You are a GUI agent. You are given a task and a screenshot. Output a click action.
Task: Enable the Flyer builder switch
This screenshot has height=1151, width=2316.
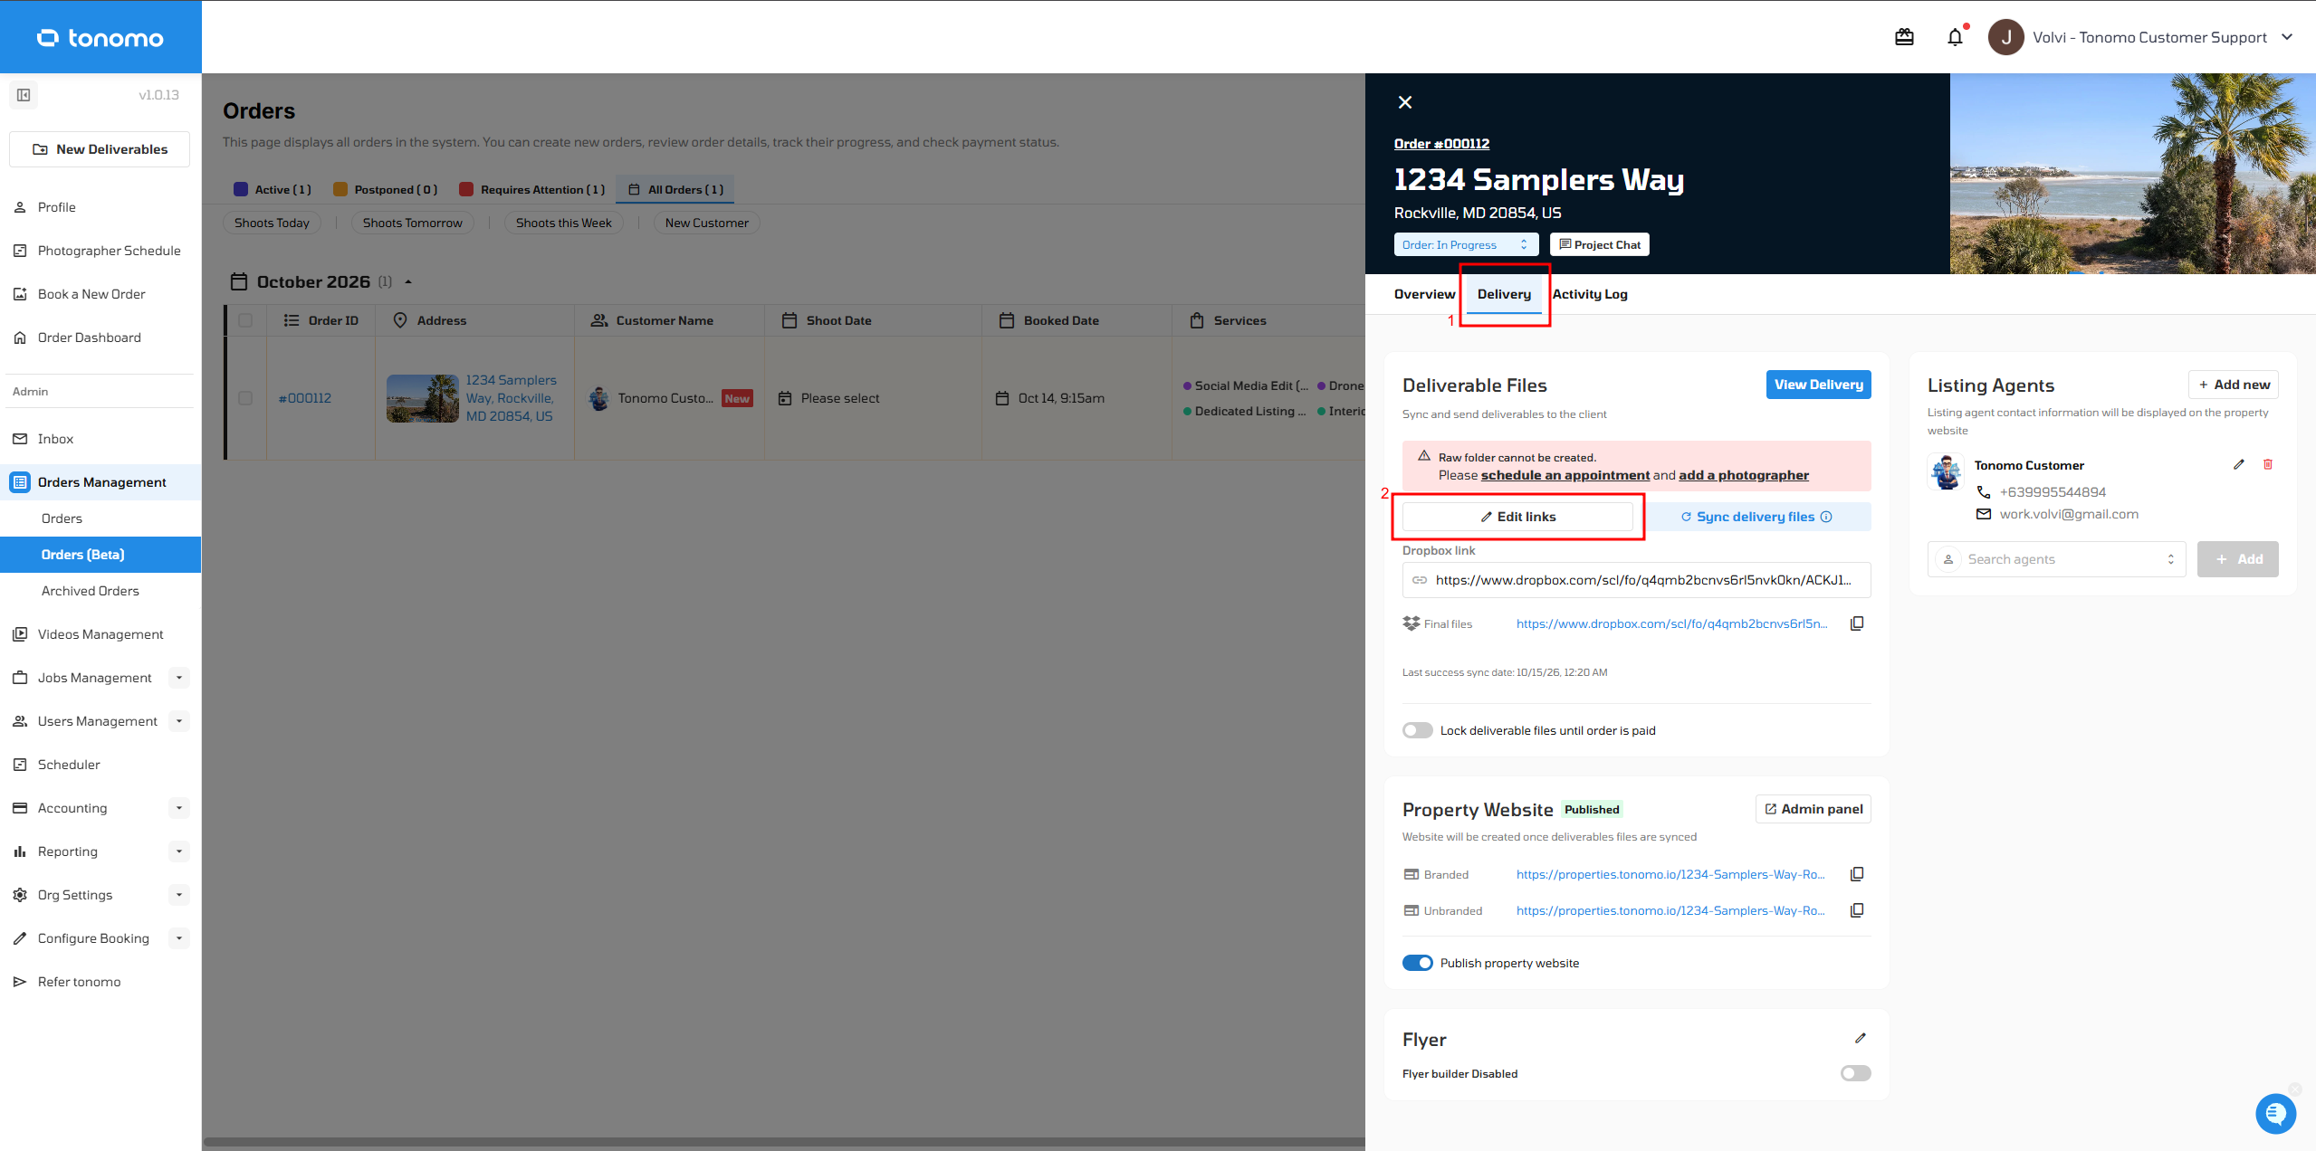[x=1856, y=1073]
